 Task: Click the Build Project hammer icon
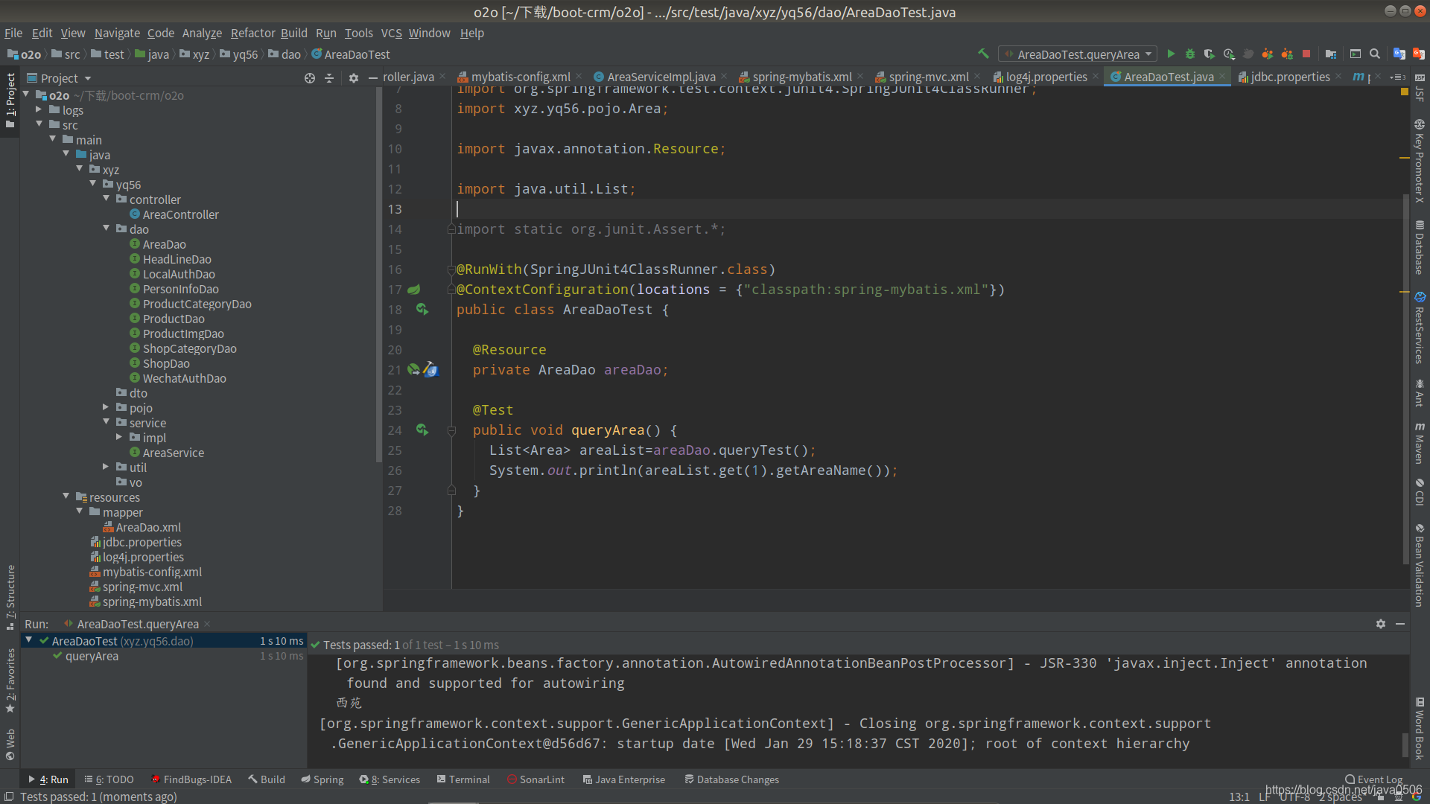point(983,54)
